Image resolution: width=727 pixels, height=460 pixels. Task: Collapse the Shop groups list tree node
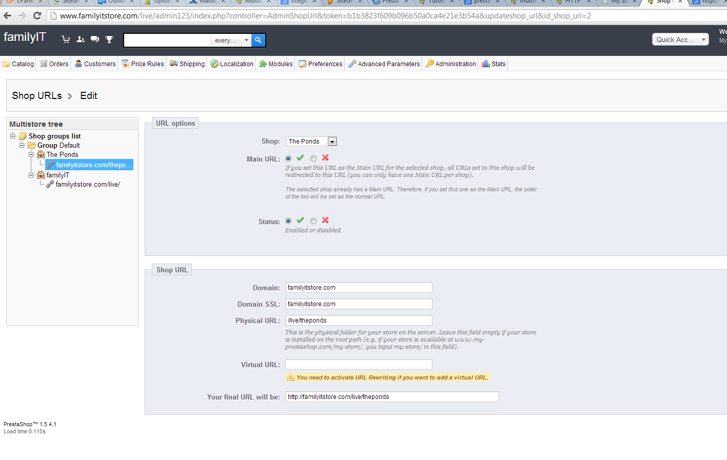tap(13, 136)
